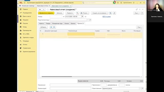Click the horizontal scrollbar of the table

pos(57,77)
